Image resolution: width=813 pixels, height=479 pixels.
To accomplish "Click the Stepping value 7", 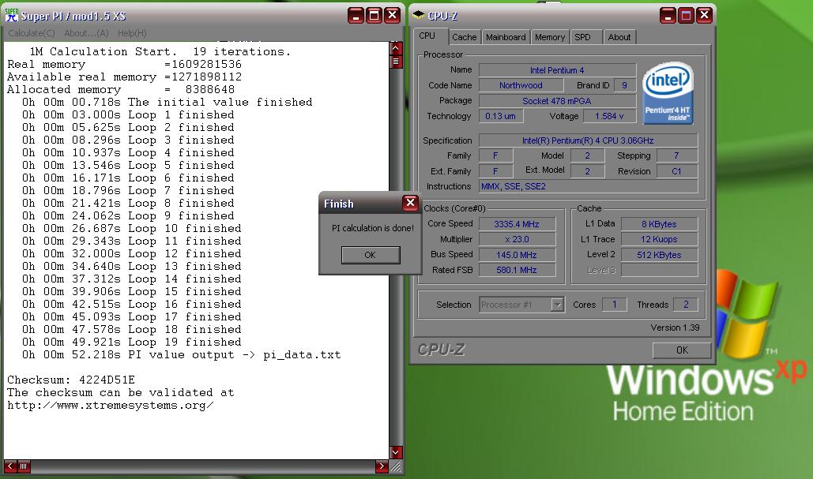I will point(676,155).
